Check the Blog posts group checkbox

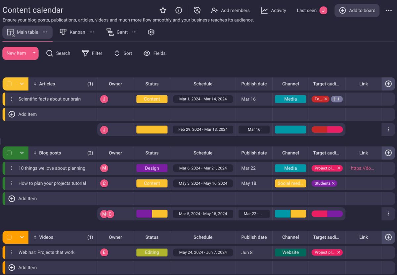9,153
